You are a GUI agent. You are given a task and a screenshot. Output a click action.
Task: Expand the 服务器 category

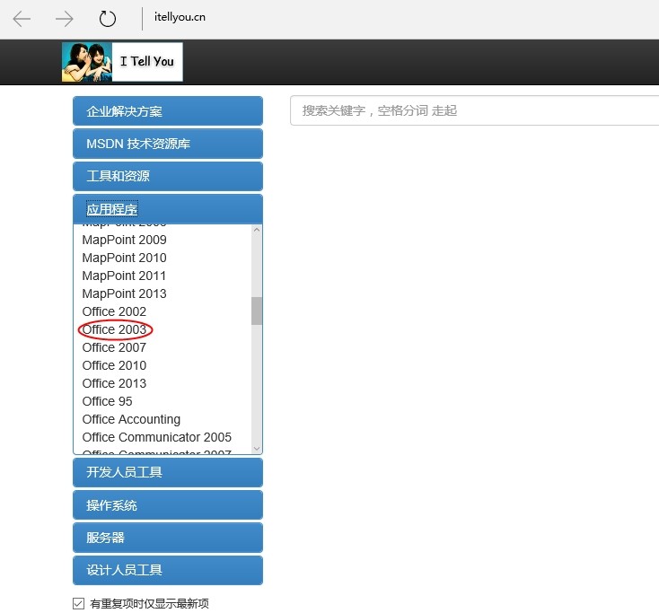(x=168, y=538)
